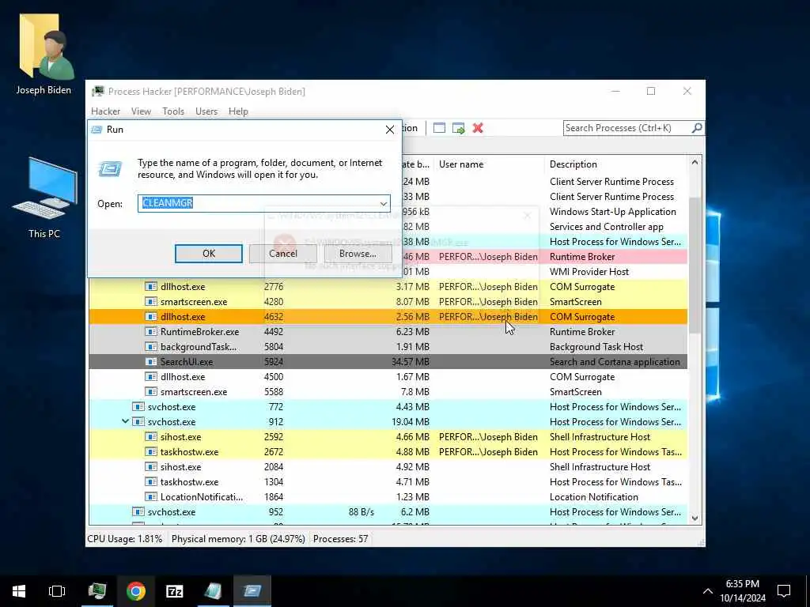Click the Run dialog taskbar icon

pos(252,591)
